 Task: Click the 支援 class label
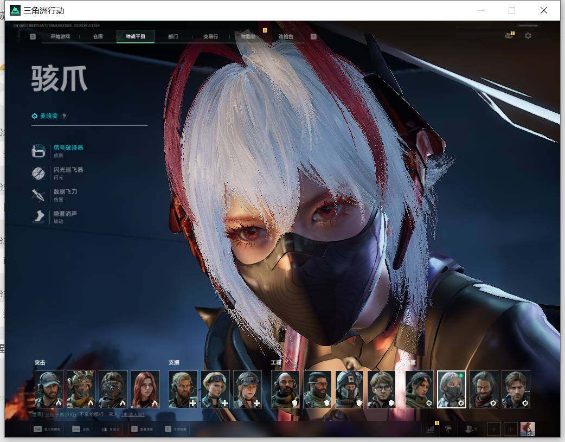[174, 363]
